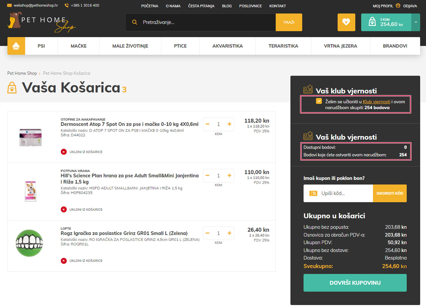Image resolution: width=426 pixels, height=306 pixels.
Task: Expand the cart dropdown arrow
Action: pyautogui.click(x=415, y=22)
